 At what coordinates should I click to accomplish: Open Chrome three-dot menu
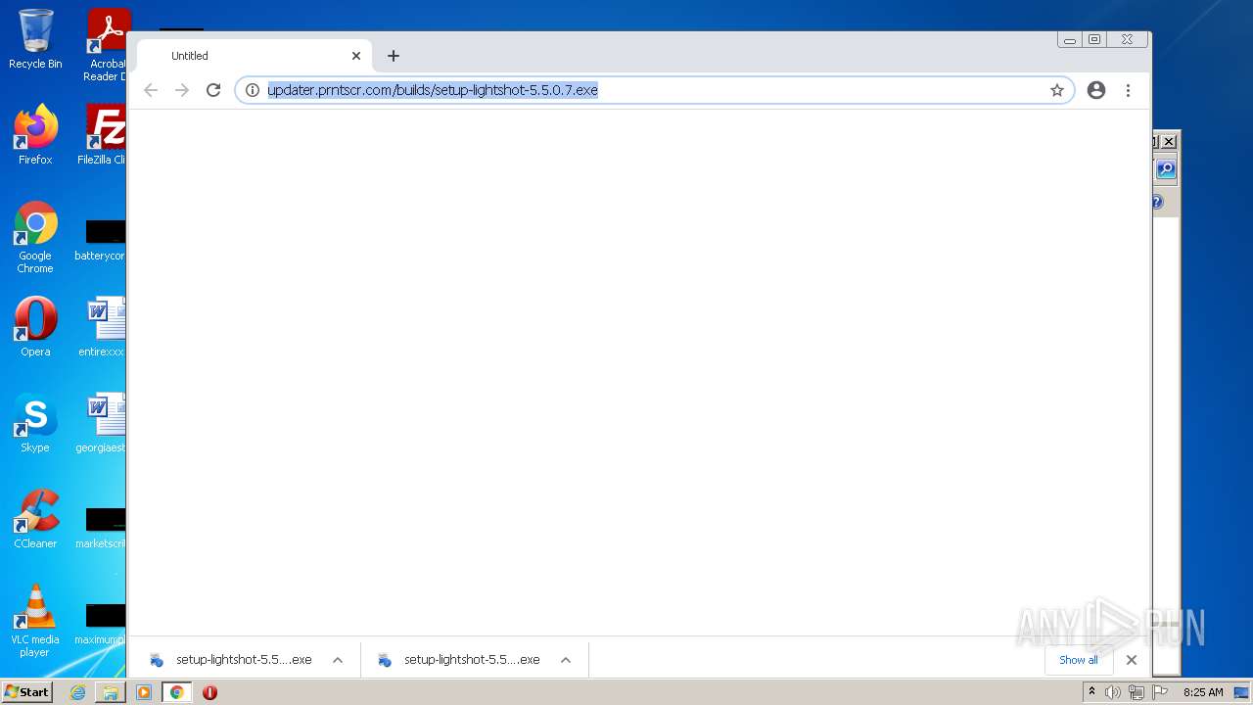[1128, 90]
